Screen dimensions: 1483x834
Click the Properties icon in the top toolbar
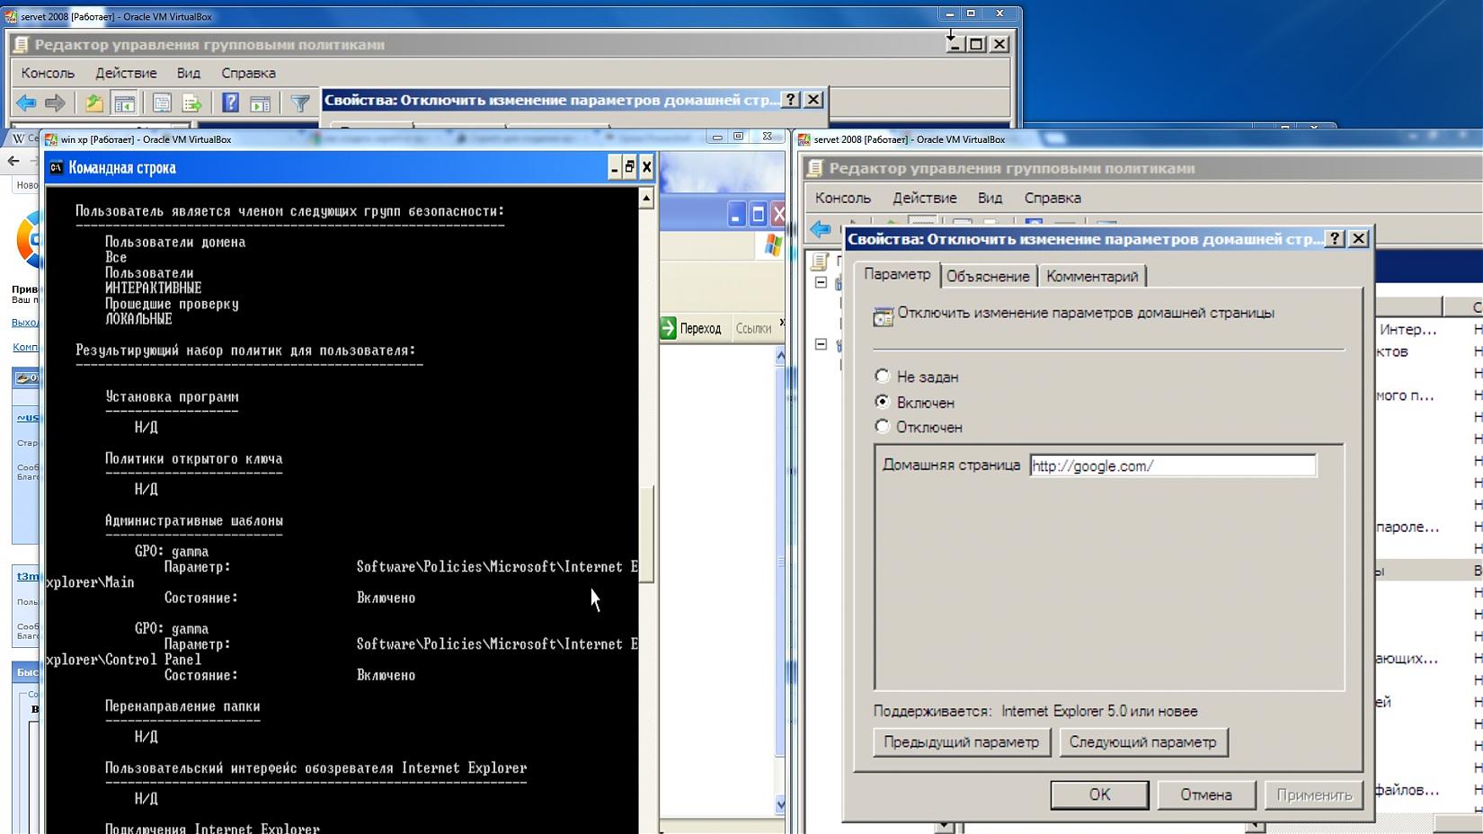[x=162, y=103]
